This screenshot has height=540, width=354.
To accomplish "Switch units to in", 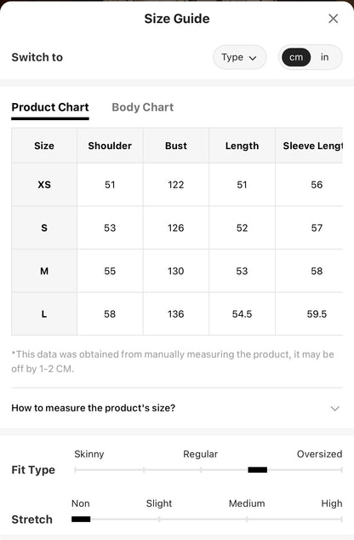I will click(324, 57).
